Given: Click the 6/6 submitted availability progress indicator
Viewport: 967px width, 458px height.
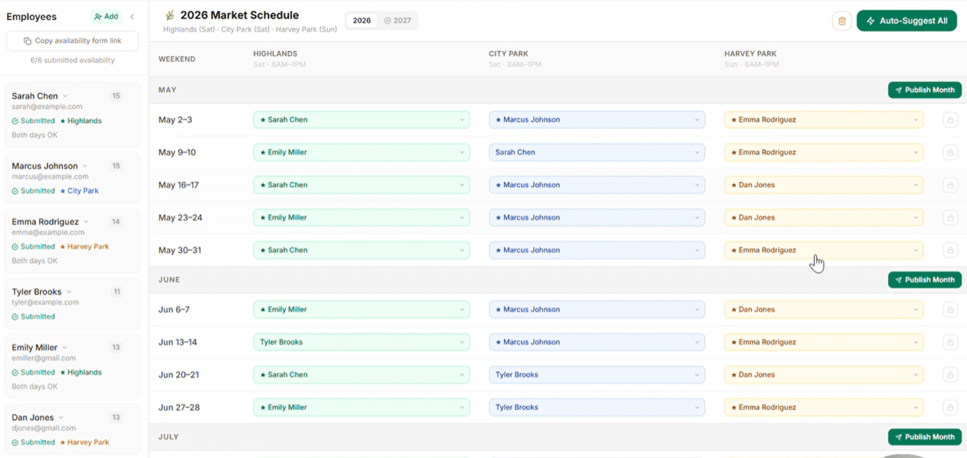Looking at the screenshot, I should [72, 60].
